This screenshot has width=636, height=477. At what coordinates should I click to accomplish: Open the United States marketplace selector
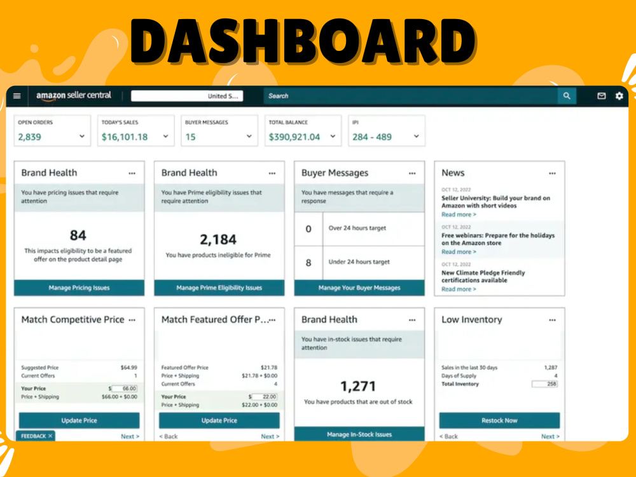coord(187,96)
